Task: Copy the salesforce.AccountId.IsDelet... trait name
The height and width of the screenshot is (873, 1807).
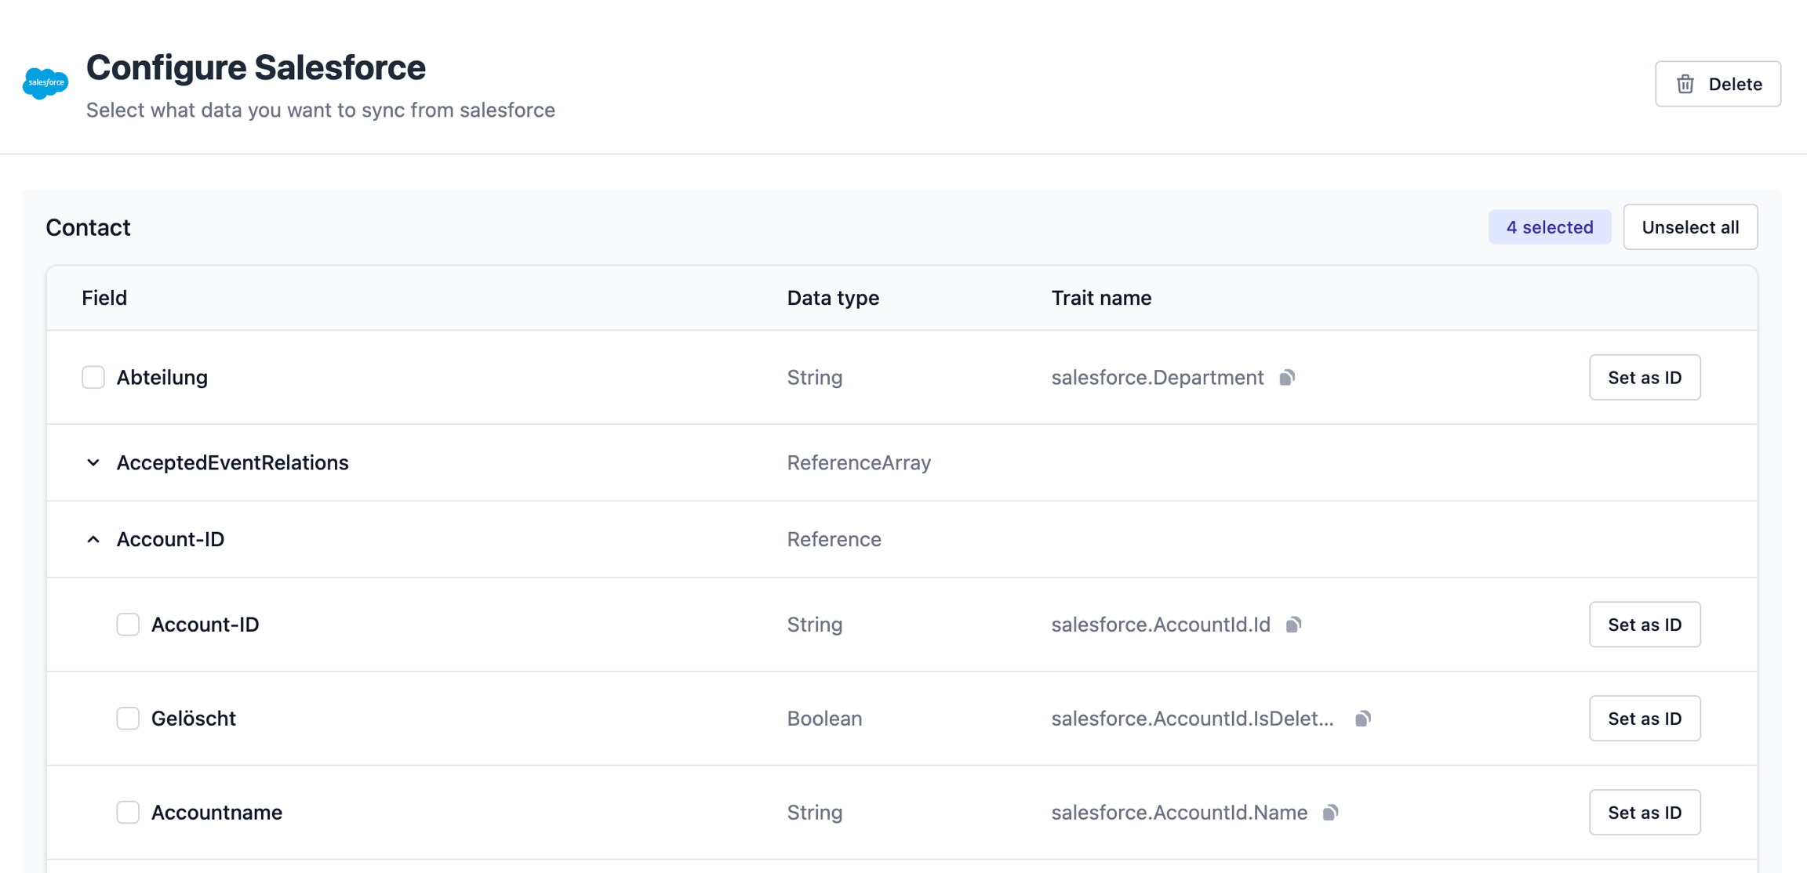Action: click(1363, 719)
